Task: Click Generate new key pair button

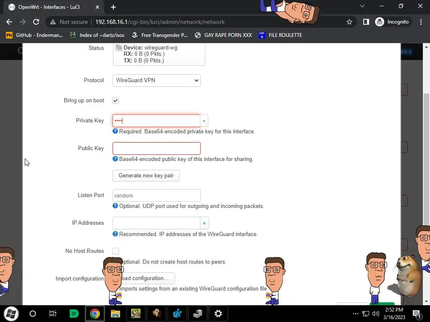Action: pos(146,176)
